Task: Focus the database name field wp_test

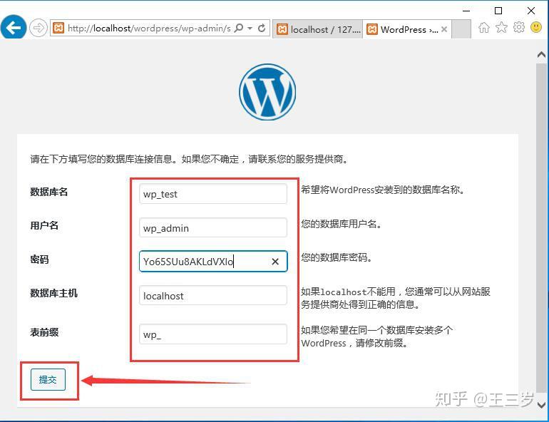Action: 213,194
